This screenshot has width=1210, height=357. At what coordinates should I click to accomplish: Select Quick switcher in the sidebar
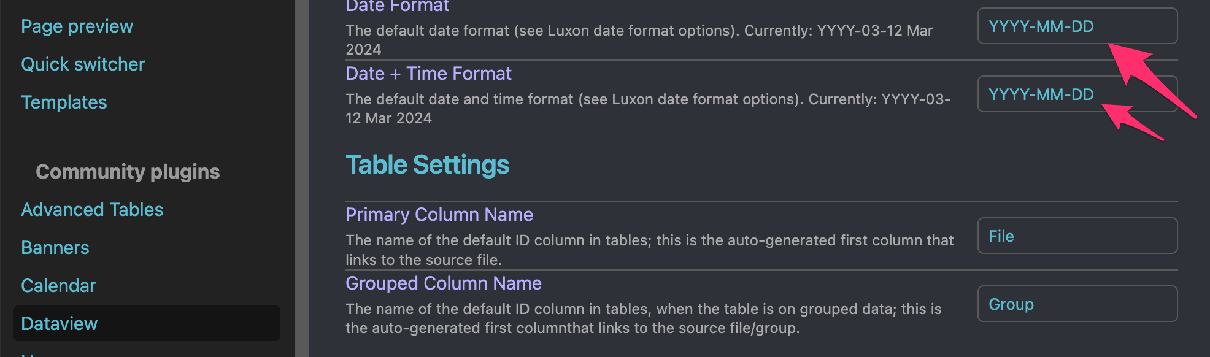point(83,64)
